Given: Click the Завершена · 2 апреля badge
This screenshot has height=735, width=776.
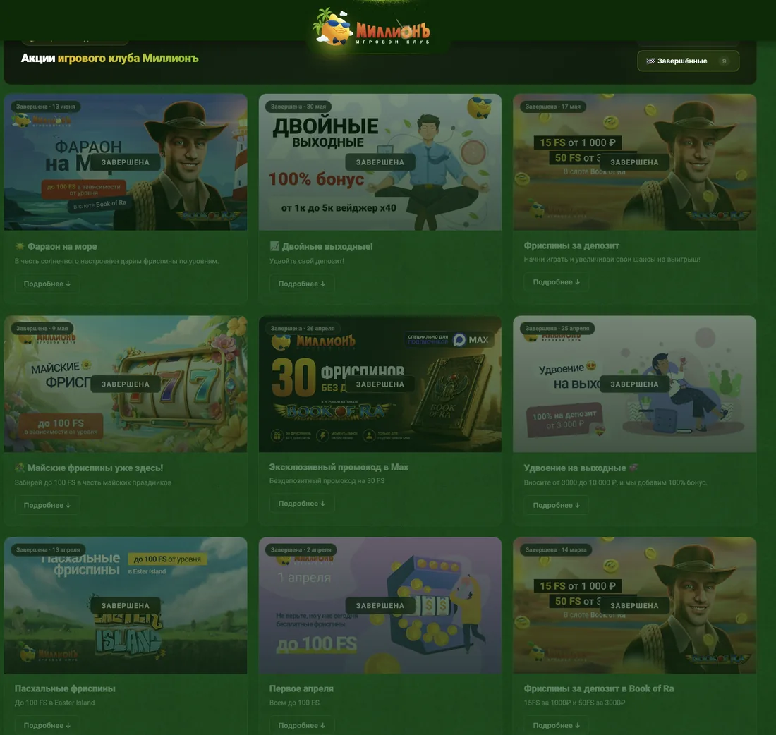Looking at the screenshot, I should point(301,550).
